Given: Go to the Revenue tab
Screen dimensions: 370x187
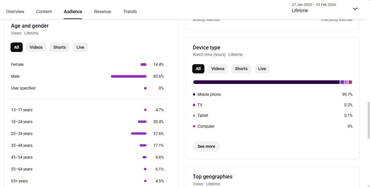Looking at the screenshot, I should coord(102,12).
